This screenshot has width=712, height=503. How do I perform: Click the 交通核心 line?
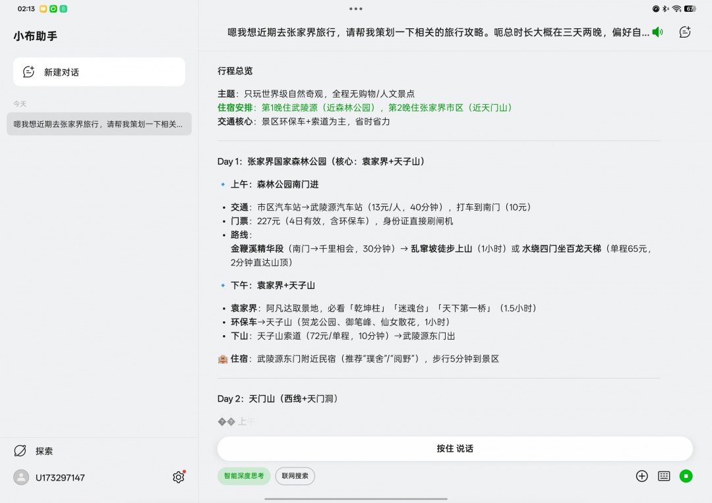304,122
